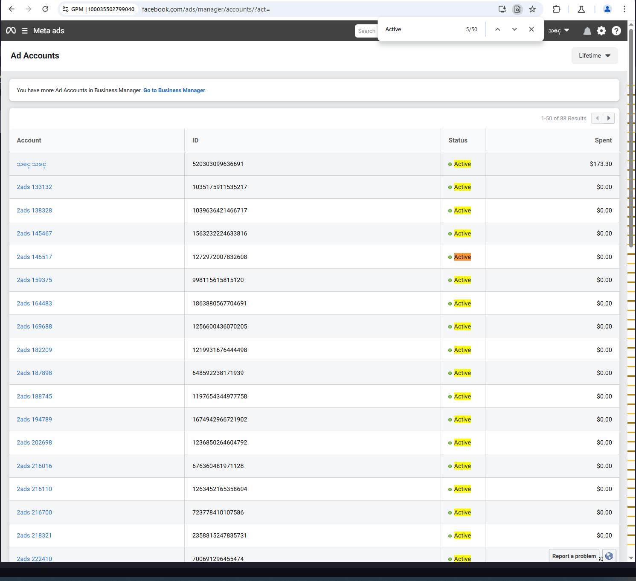Open Chrome three-dot menu
This screenshot has height=581, width=636.
pyautogui.click(x=624, y=9)
